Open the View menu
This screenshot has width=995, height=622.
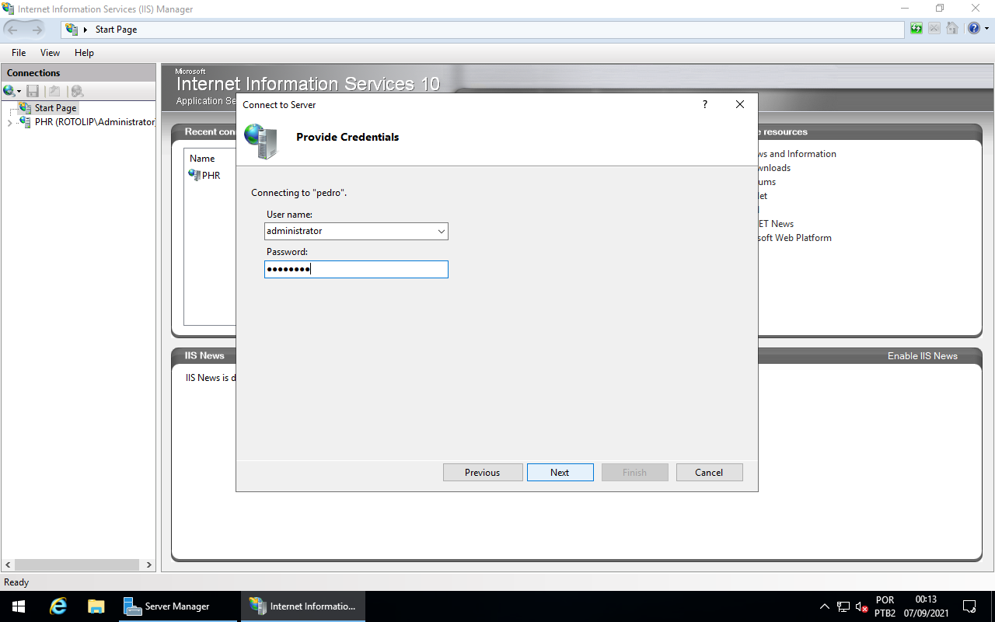pos(50,52)
